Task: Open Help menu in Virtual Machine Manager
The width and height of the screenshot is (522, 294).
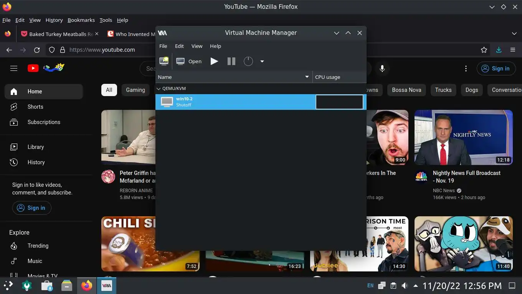Action: pyautogui.click(x=215, y=46)
